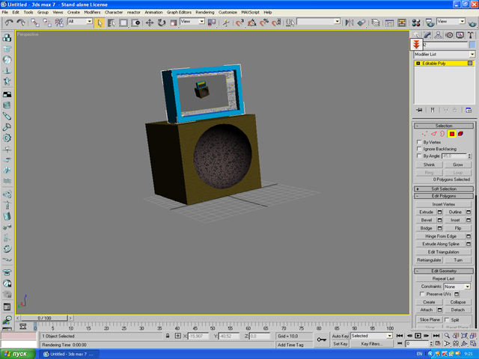This screenshot has height=359, width=479.
Task: Click the Element sub-object selection icon
Action: point(461,134)
